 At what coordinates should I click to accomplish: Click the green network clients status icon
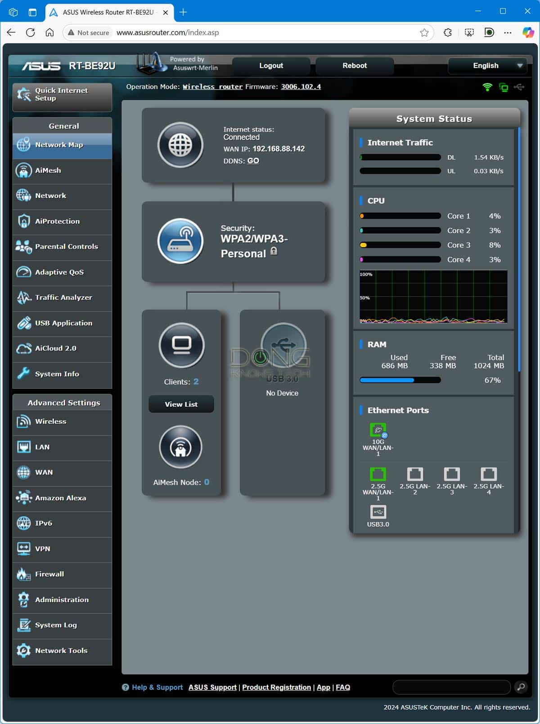click(504, 87)
